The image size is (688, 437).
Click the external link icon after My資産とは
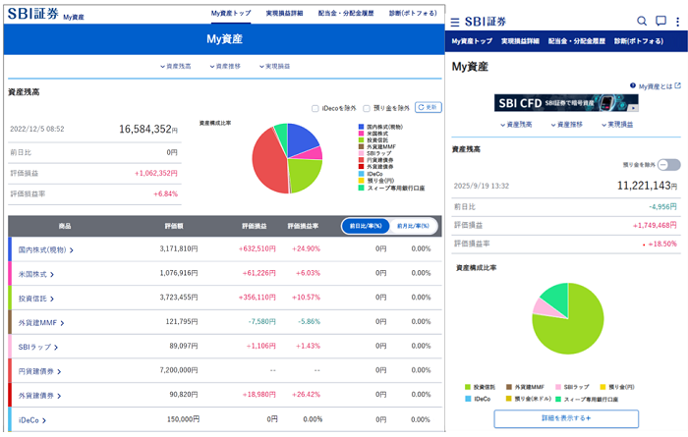pos(677,86)
